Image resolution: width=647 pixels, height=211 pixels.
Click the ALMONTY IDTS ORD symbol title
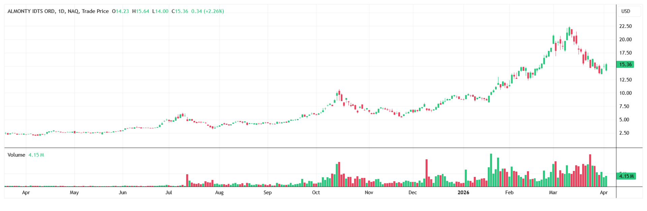31,11
